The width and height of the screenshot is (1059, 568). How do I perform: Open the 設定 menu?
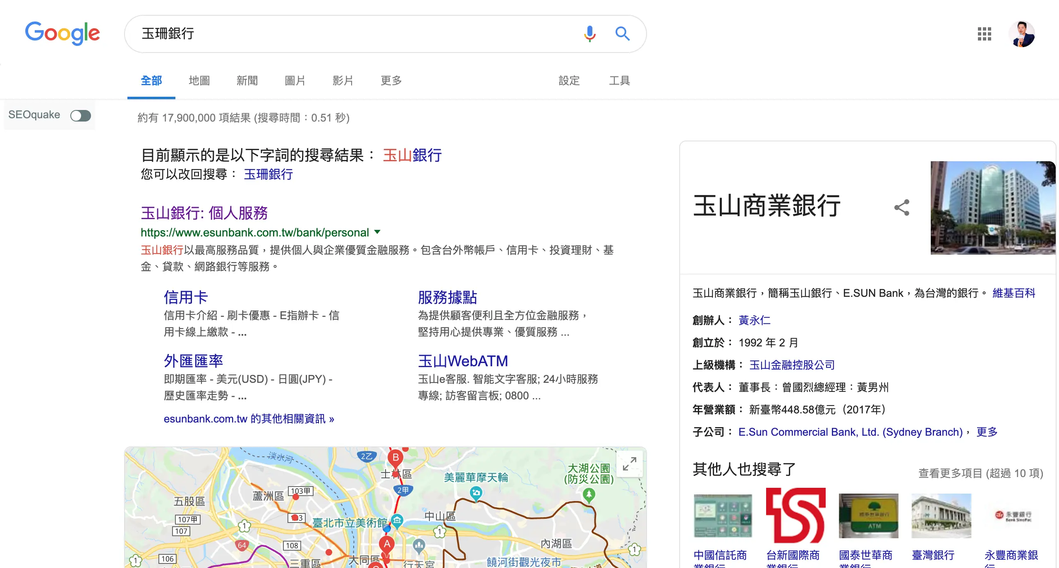(569, 81)
